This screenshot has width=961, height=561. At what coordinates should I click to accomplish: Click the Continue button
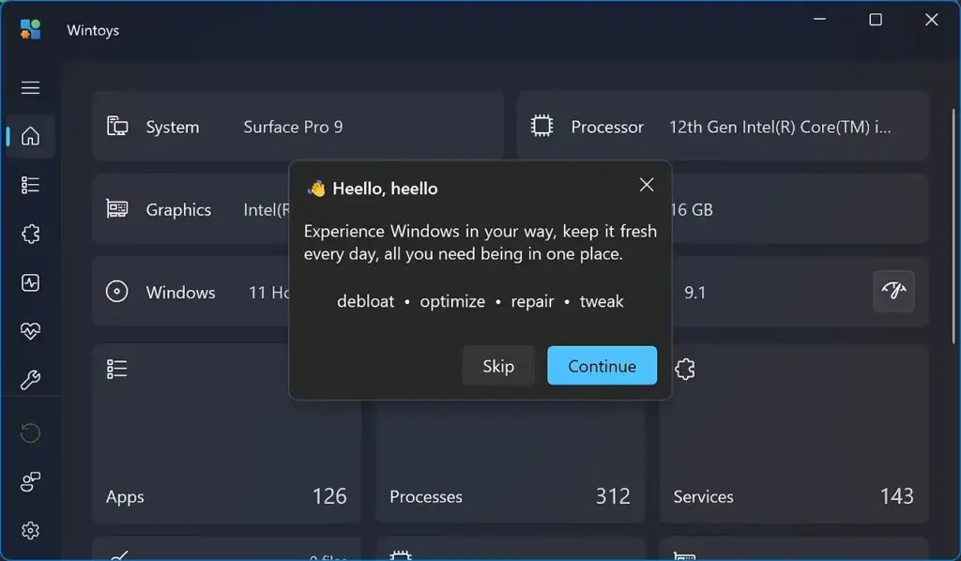[602, 366]
